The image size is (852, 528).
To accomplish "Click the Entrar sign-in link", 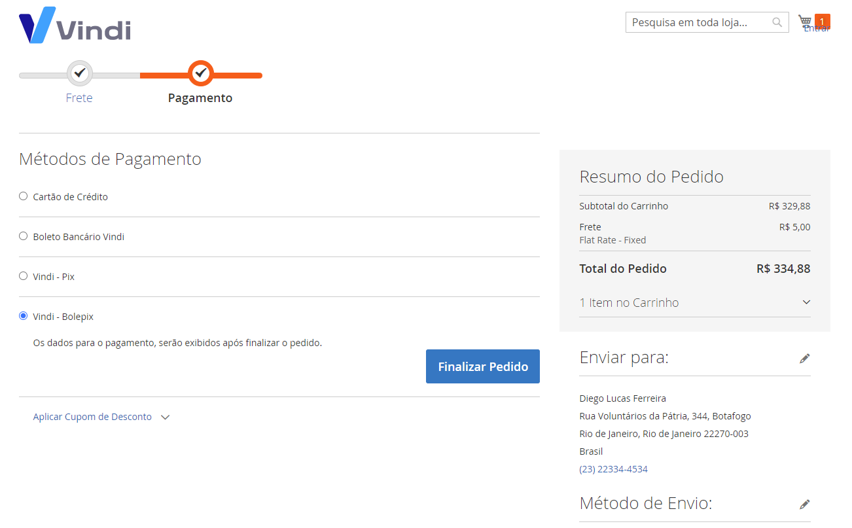I will [817, 29].
